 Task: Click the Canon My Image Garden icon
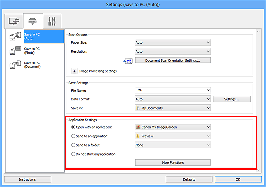(138, 127)
